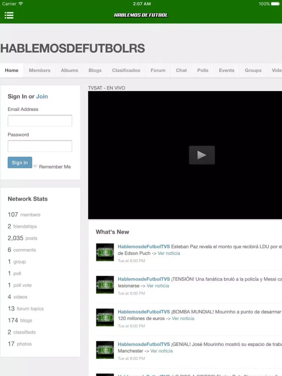Switch to the Groups tab

pyautogui.click(x=253, y=70)
